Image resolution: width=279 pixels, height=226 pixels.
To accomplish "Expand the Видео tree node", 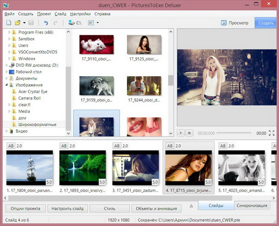I will click(7, 131).
